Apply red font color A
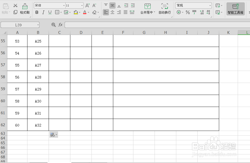250x163 pixels. coord(85,12)
